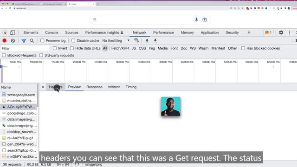Viewport: 297px width, 167px height.
Task: Select www.google.com request row
Action: (19, 94)
